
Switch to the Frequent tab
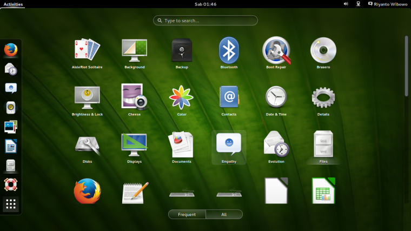tap(187, 214)
